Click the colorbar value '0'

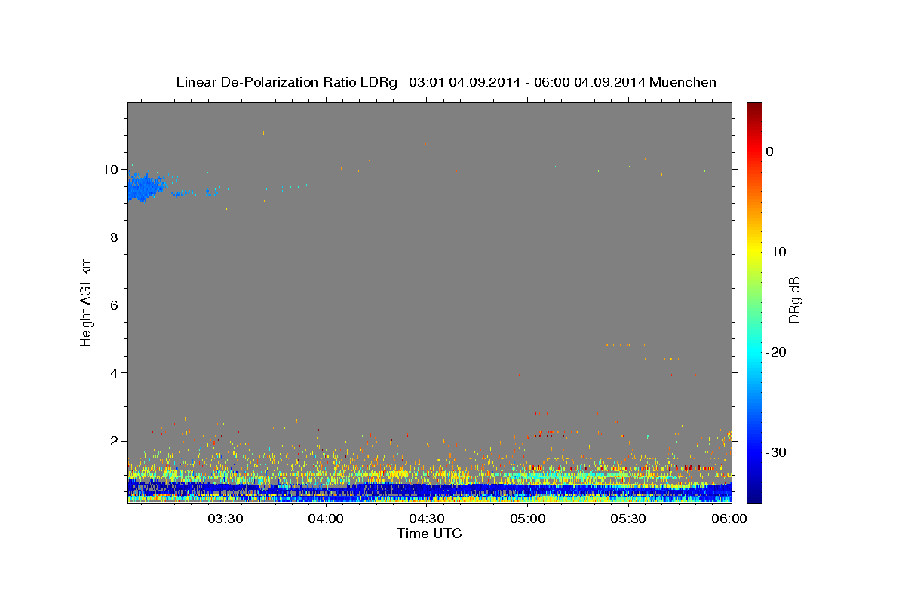click(770, 152)
